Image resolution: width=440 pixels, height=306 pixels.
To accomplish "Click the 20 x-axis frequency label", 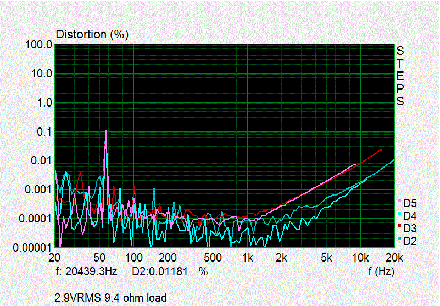I will tap(54, 258).
